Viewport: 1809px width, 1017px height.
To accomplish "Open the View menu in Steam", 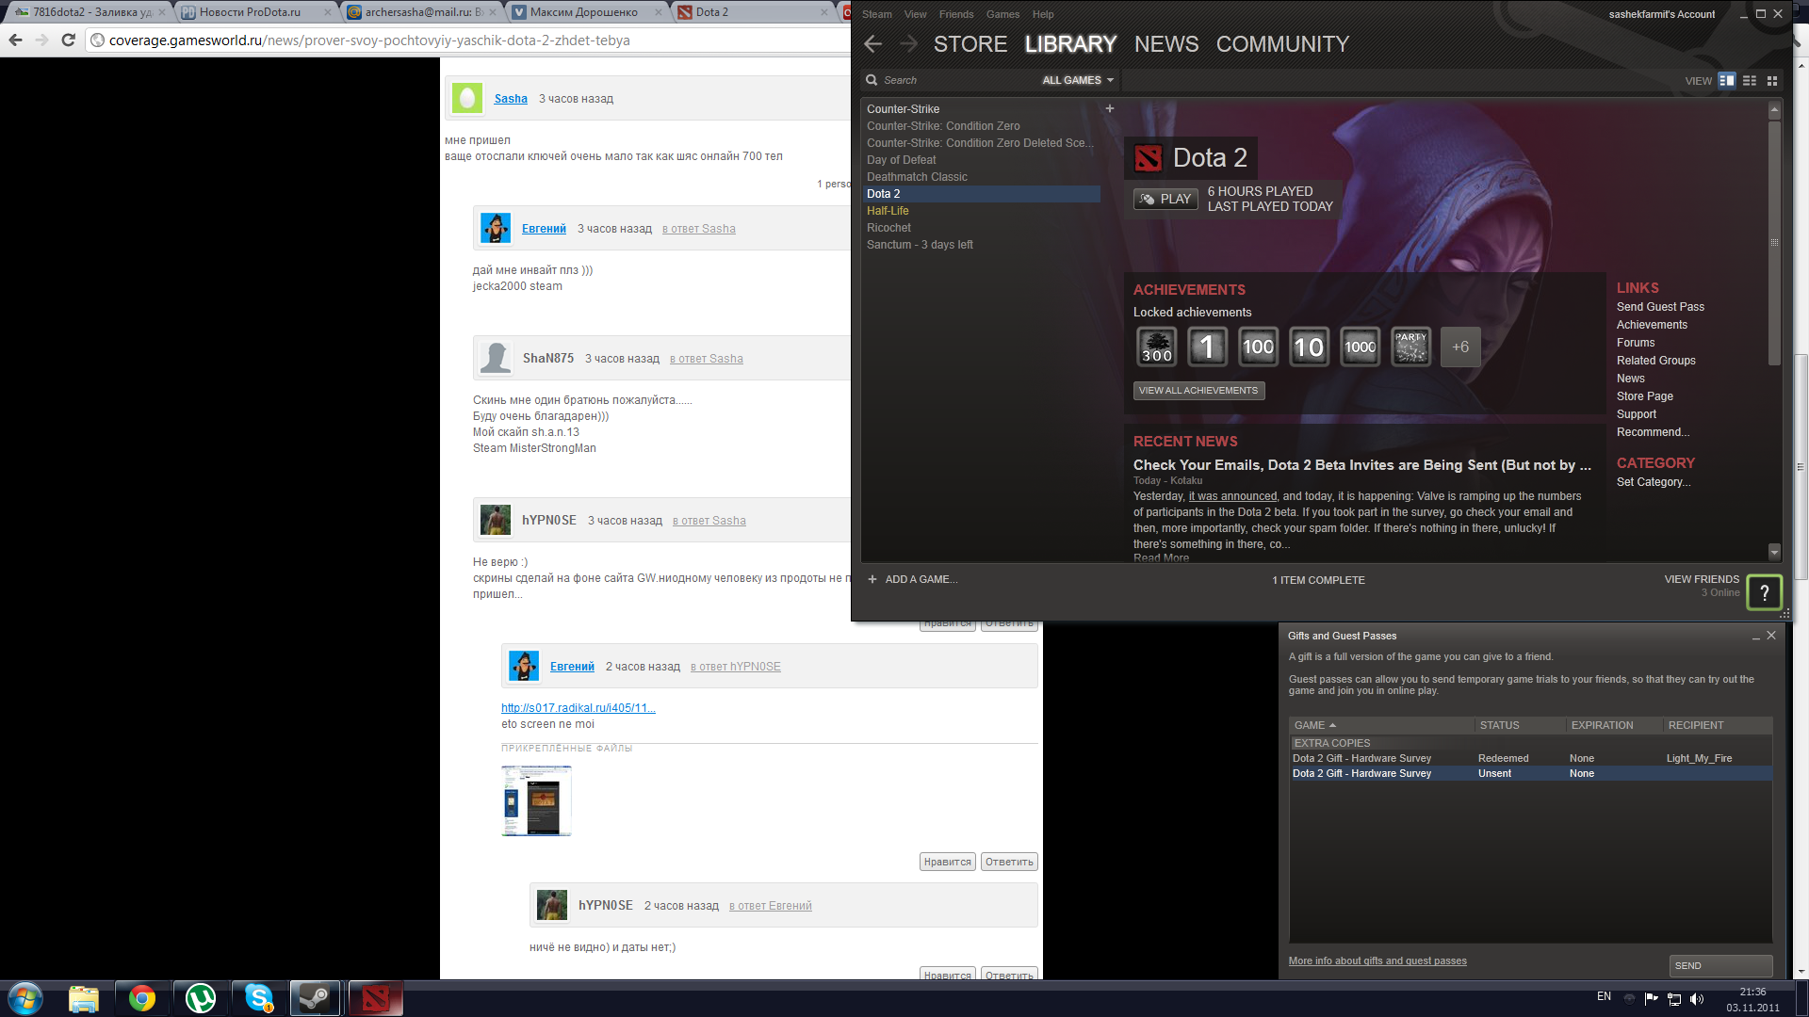I will (915, 14).
